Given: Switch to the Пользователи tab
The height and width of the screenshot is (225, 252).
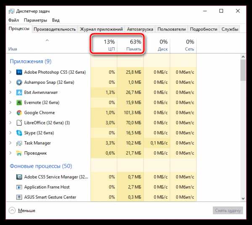Looking at the screenshot, I should click(171, 29).
